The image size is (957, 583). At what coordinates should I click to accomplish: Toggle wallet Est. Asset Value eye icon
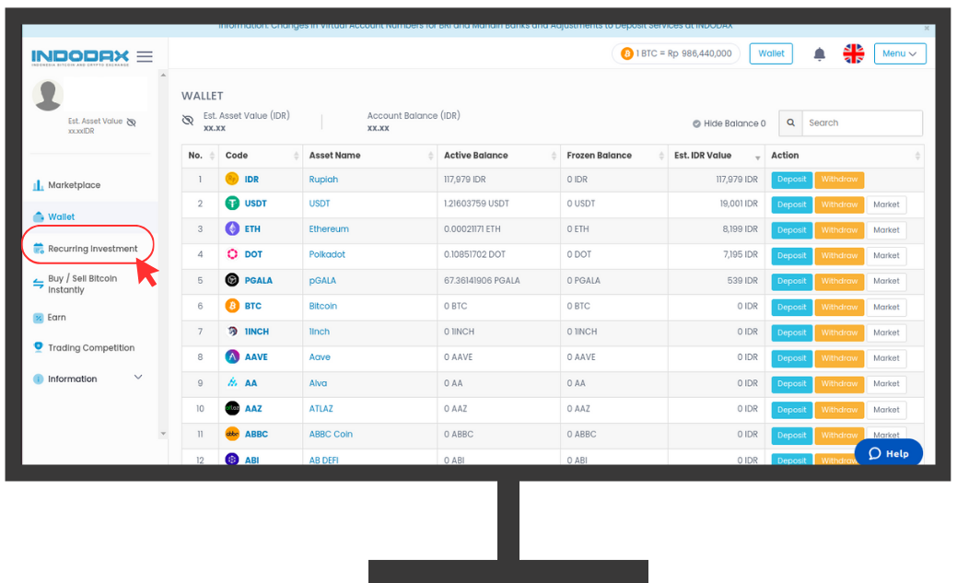tap(188, 121)
